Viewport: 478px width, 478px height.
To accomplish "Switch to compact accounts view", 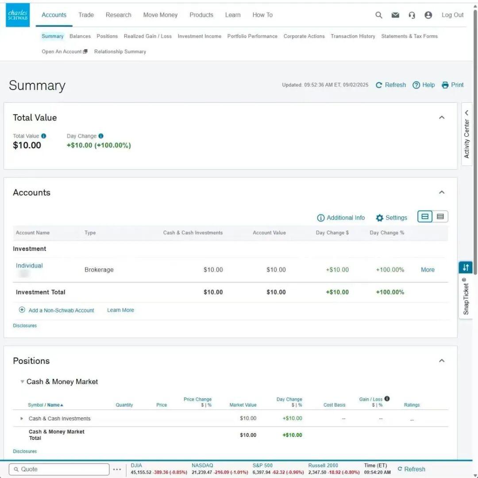I will coord(440,216).
